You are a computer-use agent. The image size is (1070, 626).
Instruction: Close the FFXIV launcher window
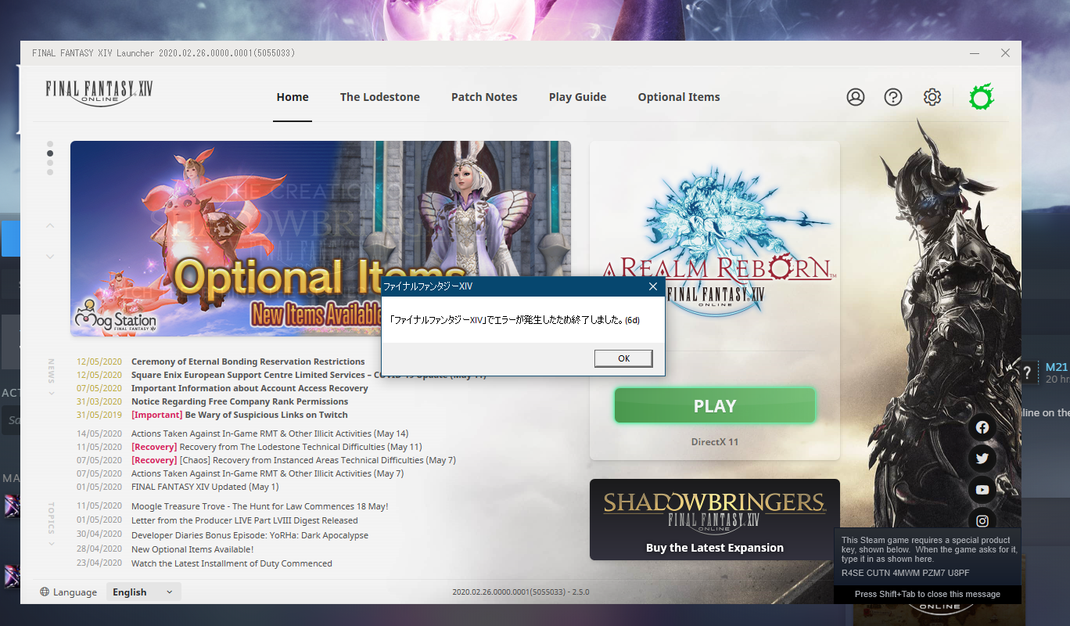(1005, 52)
